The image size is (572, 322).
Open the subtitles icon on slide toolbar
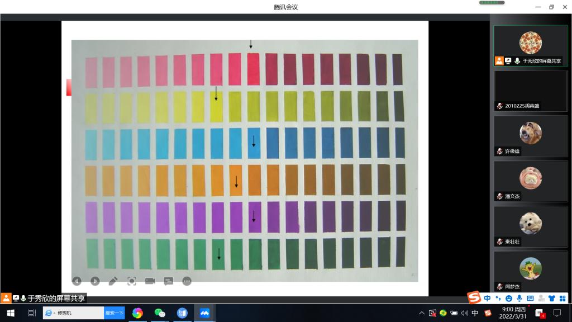[x=169, y=281]
